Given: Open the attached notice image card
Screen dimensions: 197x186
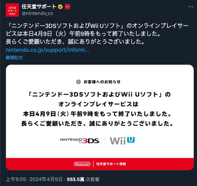Looking at the screenshot, I should pyautogui.click(x=100, y=117).
